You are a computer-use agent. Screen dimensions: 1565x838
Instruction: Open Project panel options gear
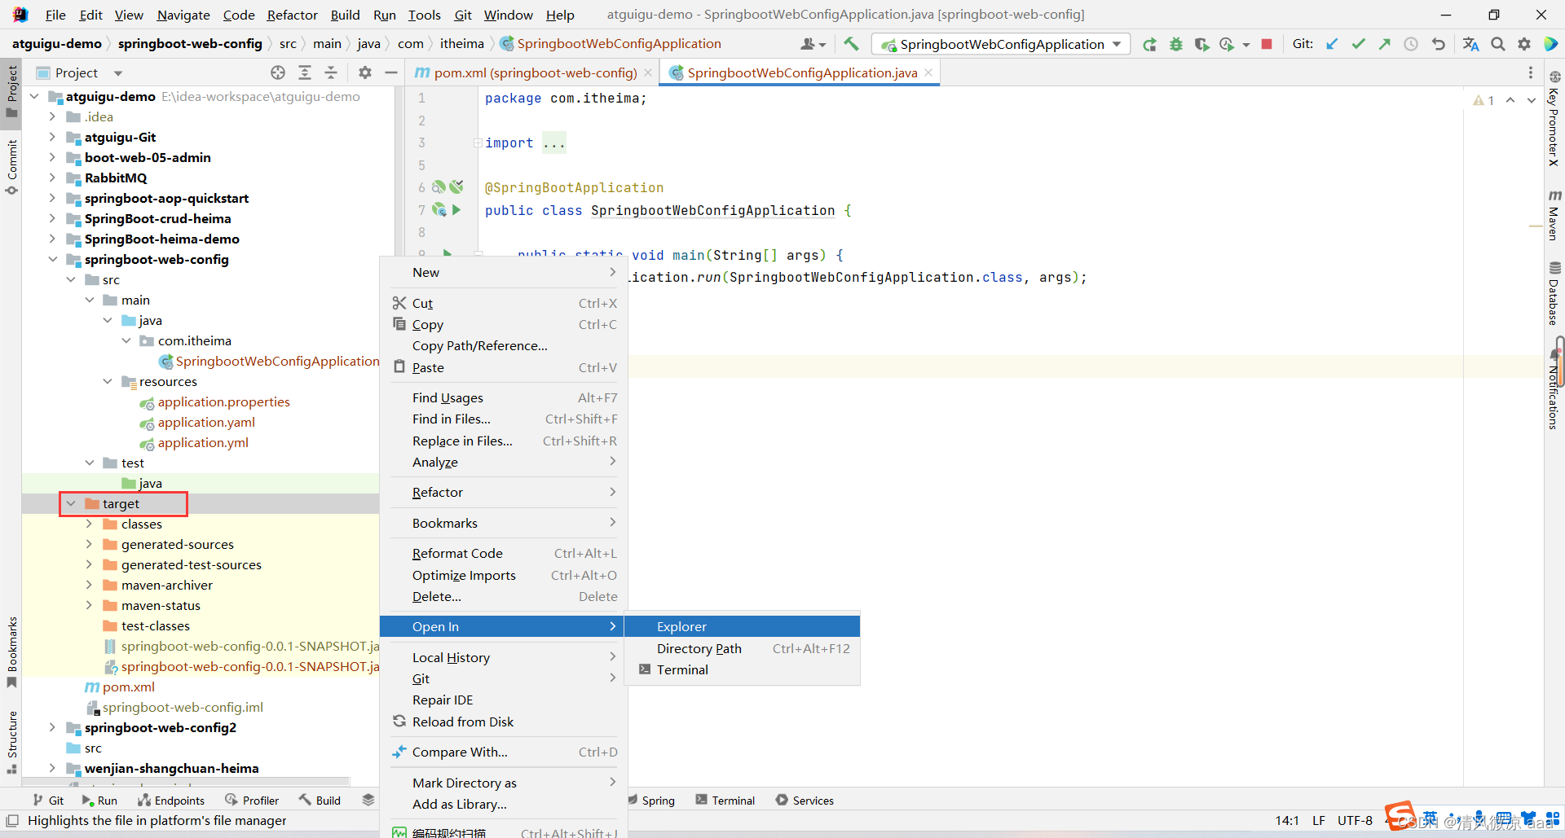tap(365, 72)
